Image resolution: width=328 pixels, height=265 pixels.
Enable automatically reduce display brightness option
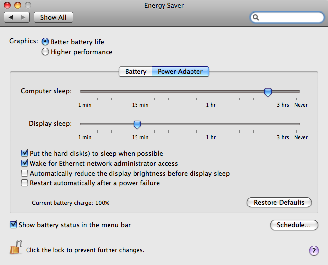coord(25,173)
